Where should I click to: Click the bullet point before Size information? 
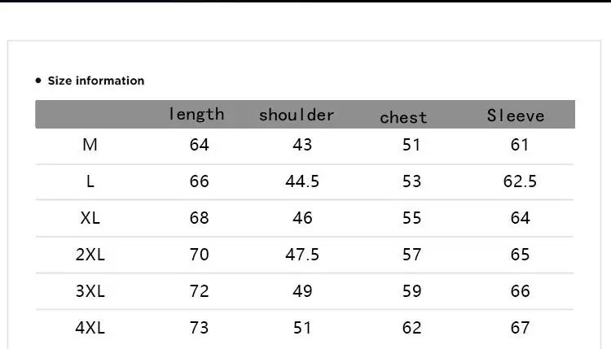tap(38, 81)
